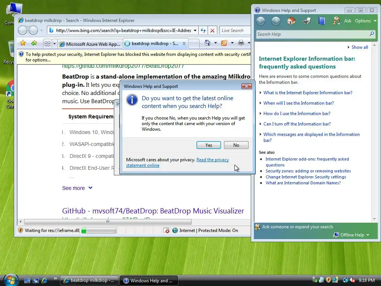Print the help topic using printer icon
381x286 pixels.
[x=307, y=21]
